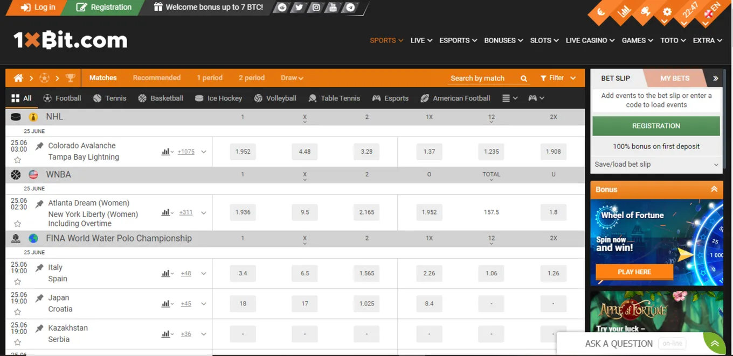The image size is (733, 356).
Task: Click PLAY HERE on Wheel of Fortune
Action: (634, 272)
